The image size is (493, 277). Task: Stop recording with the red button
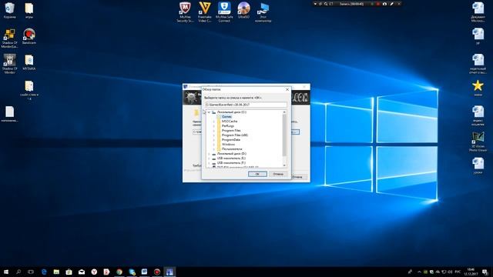(x=378, y=4)
